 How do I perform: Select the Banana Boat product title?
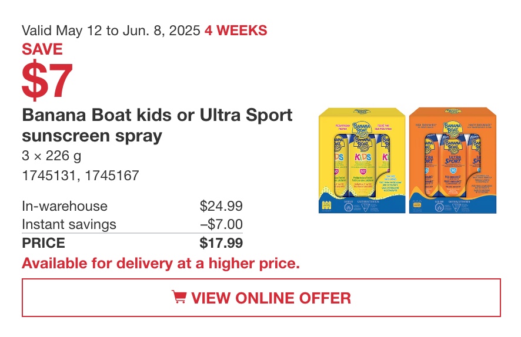tap(157, 125)
